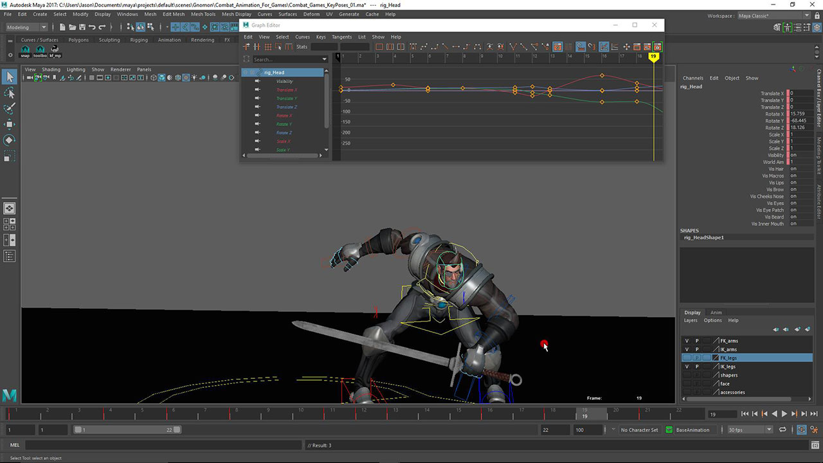This screenshot has height=463, width=823.
Task: Jump to start of playback range
Action: tap(745, 414)
